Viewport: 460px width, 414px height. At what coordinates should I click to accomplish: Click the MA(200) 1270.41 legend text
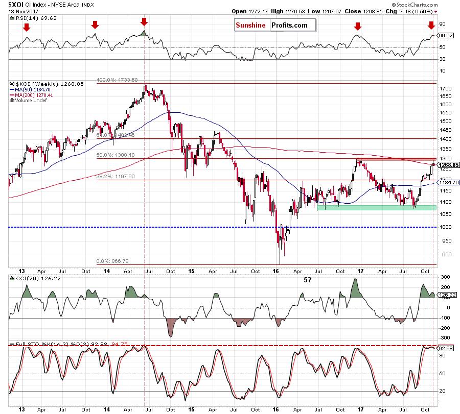point(34,95)
